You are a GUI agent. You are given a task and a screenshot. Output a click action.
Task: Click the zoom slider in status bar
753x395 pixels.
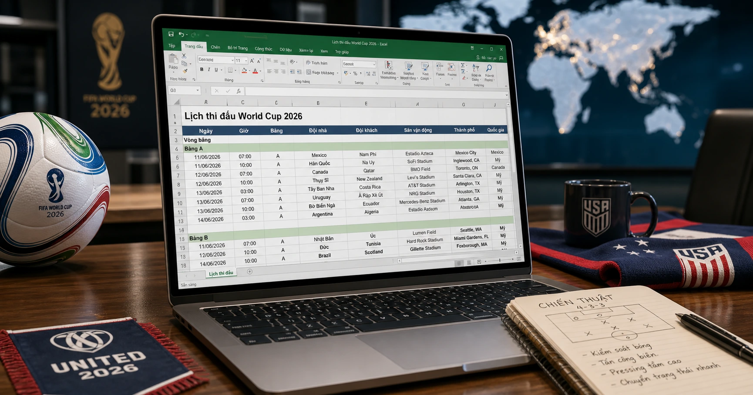pyautogui.click(x=500, y=260)
